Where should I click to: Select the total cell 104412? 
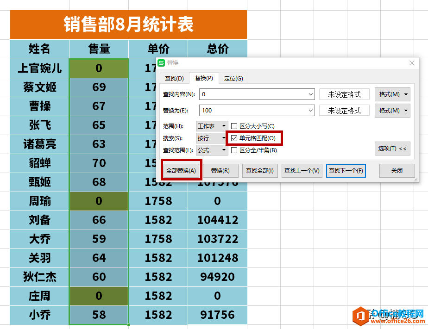click(218, 220)
